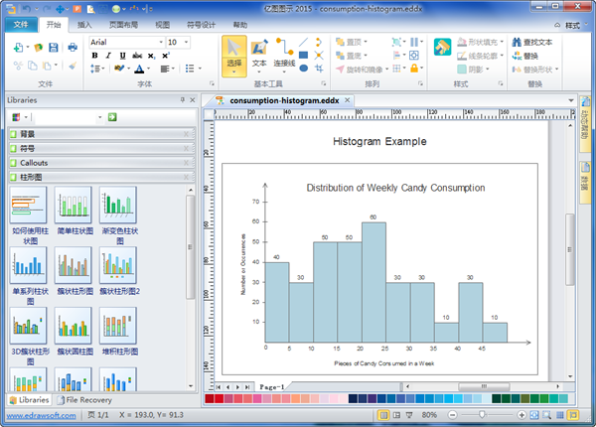
Task: Click the Save disk icon
Action: click(54, 48)
